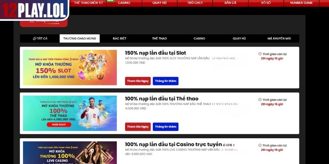The height and width of the screenshot is (164, 329).
Task: Click Thông tin thêm for Thể thao bonus
Action: click(166, 127)
